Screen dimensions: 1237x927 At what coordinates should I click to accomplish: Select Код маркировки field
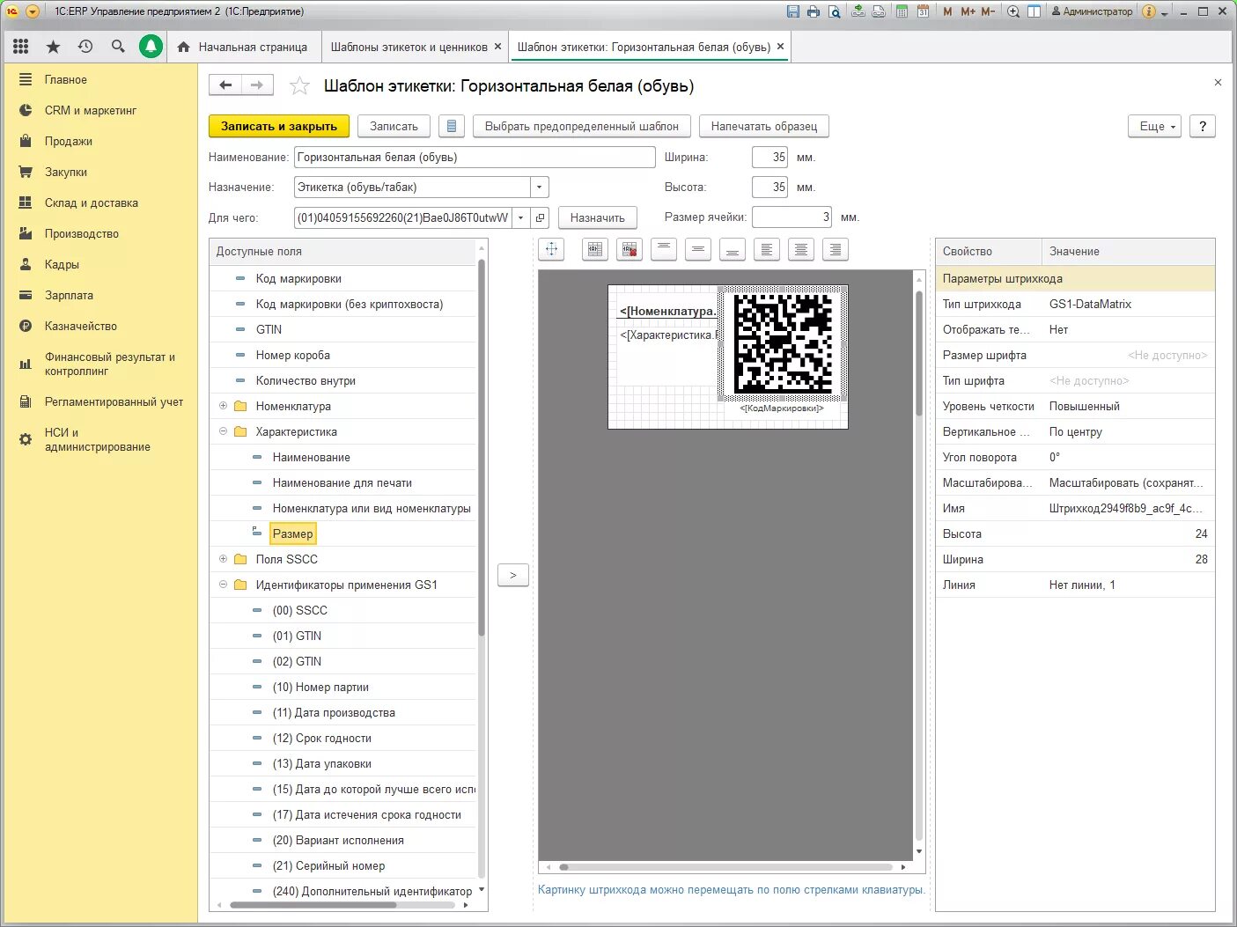298,278
